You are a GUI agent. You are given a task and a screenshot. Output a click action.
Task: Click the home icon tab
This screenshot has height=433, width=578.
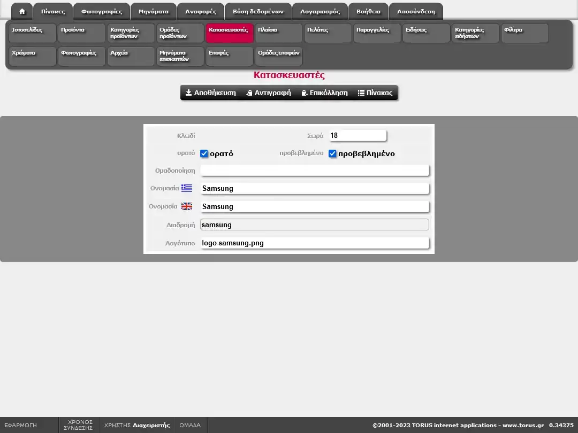[x=22, y=11]
